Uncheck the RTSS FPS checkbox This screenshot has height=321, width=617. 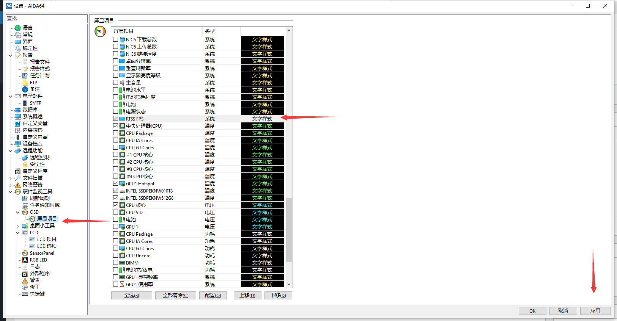[x=116, y=119]
